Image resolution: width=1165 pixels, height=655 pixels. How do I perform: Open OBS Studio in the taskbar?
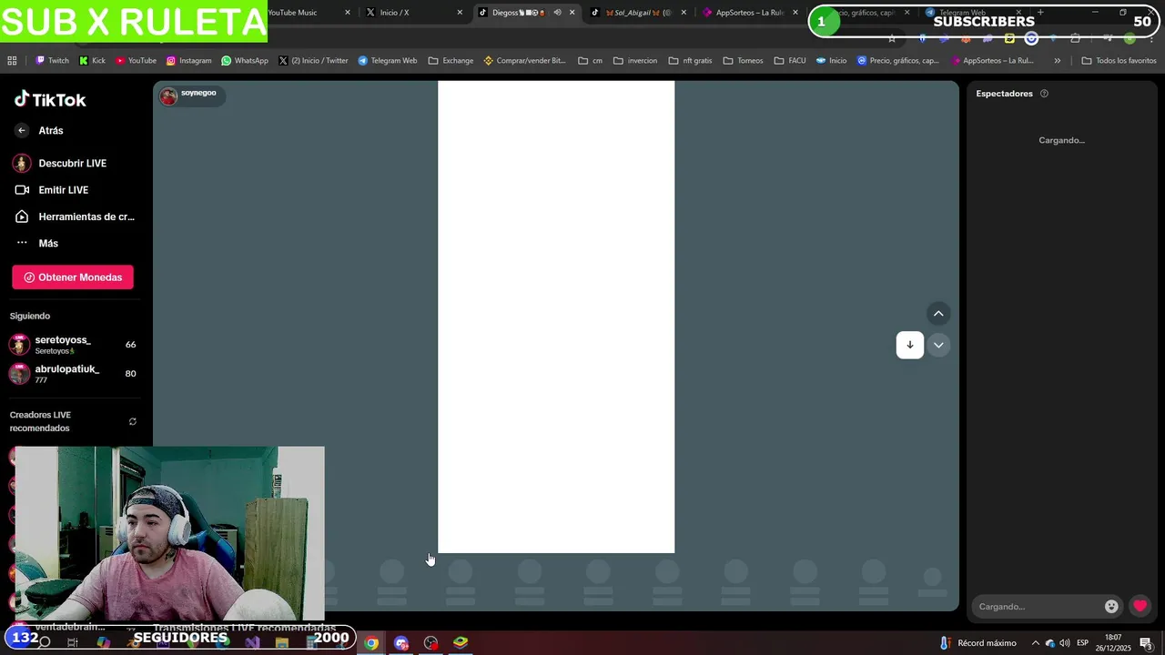(431, 643)
